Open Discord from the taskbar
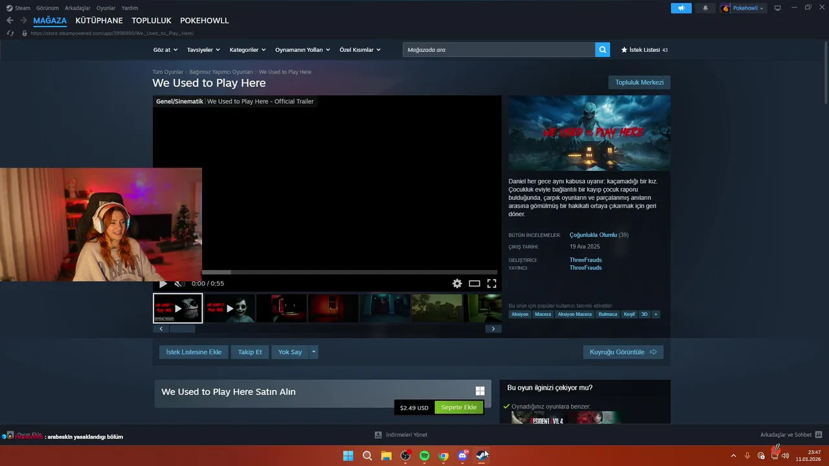Screen dimensions: 829x466 tap(462, 456)
